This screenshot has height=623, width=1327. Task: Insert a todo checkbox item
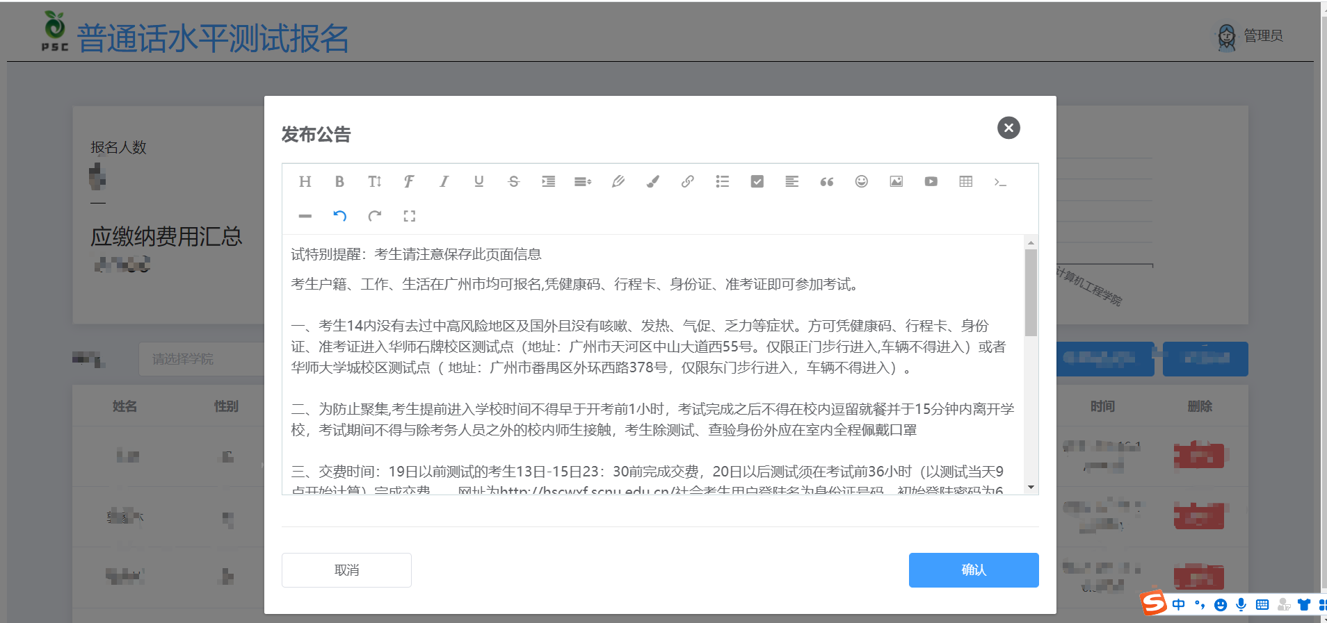757,181
